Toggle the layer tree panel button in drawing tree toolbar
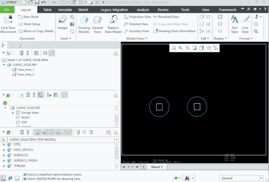Viewport: 269px width, 182px height. point(52,53)
